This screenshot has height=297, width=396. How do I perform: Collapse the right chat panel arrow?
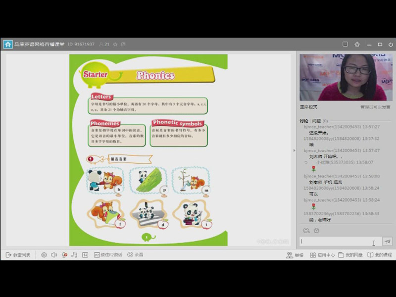tap(295, 150)
